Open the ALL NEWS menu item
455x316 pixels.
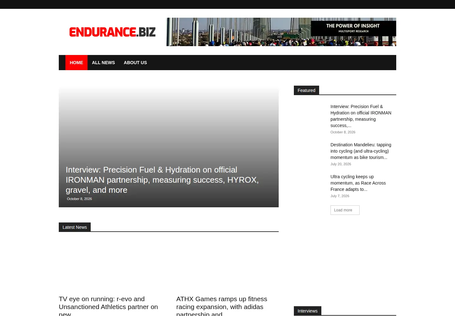103,63
